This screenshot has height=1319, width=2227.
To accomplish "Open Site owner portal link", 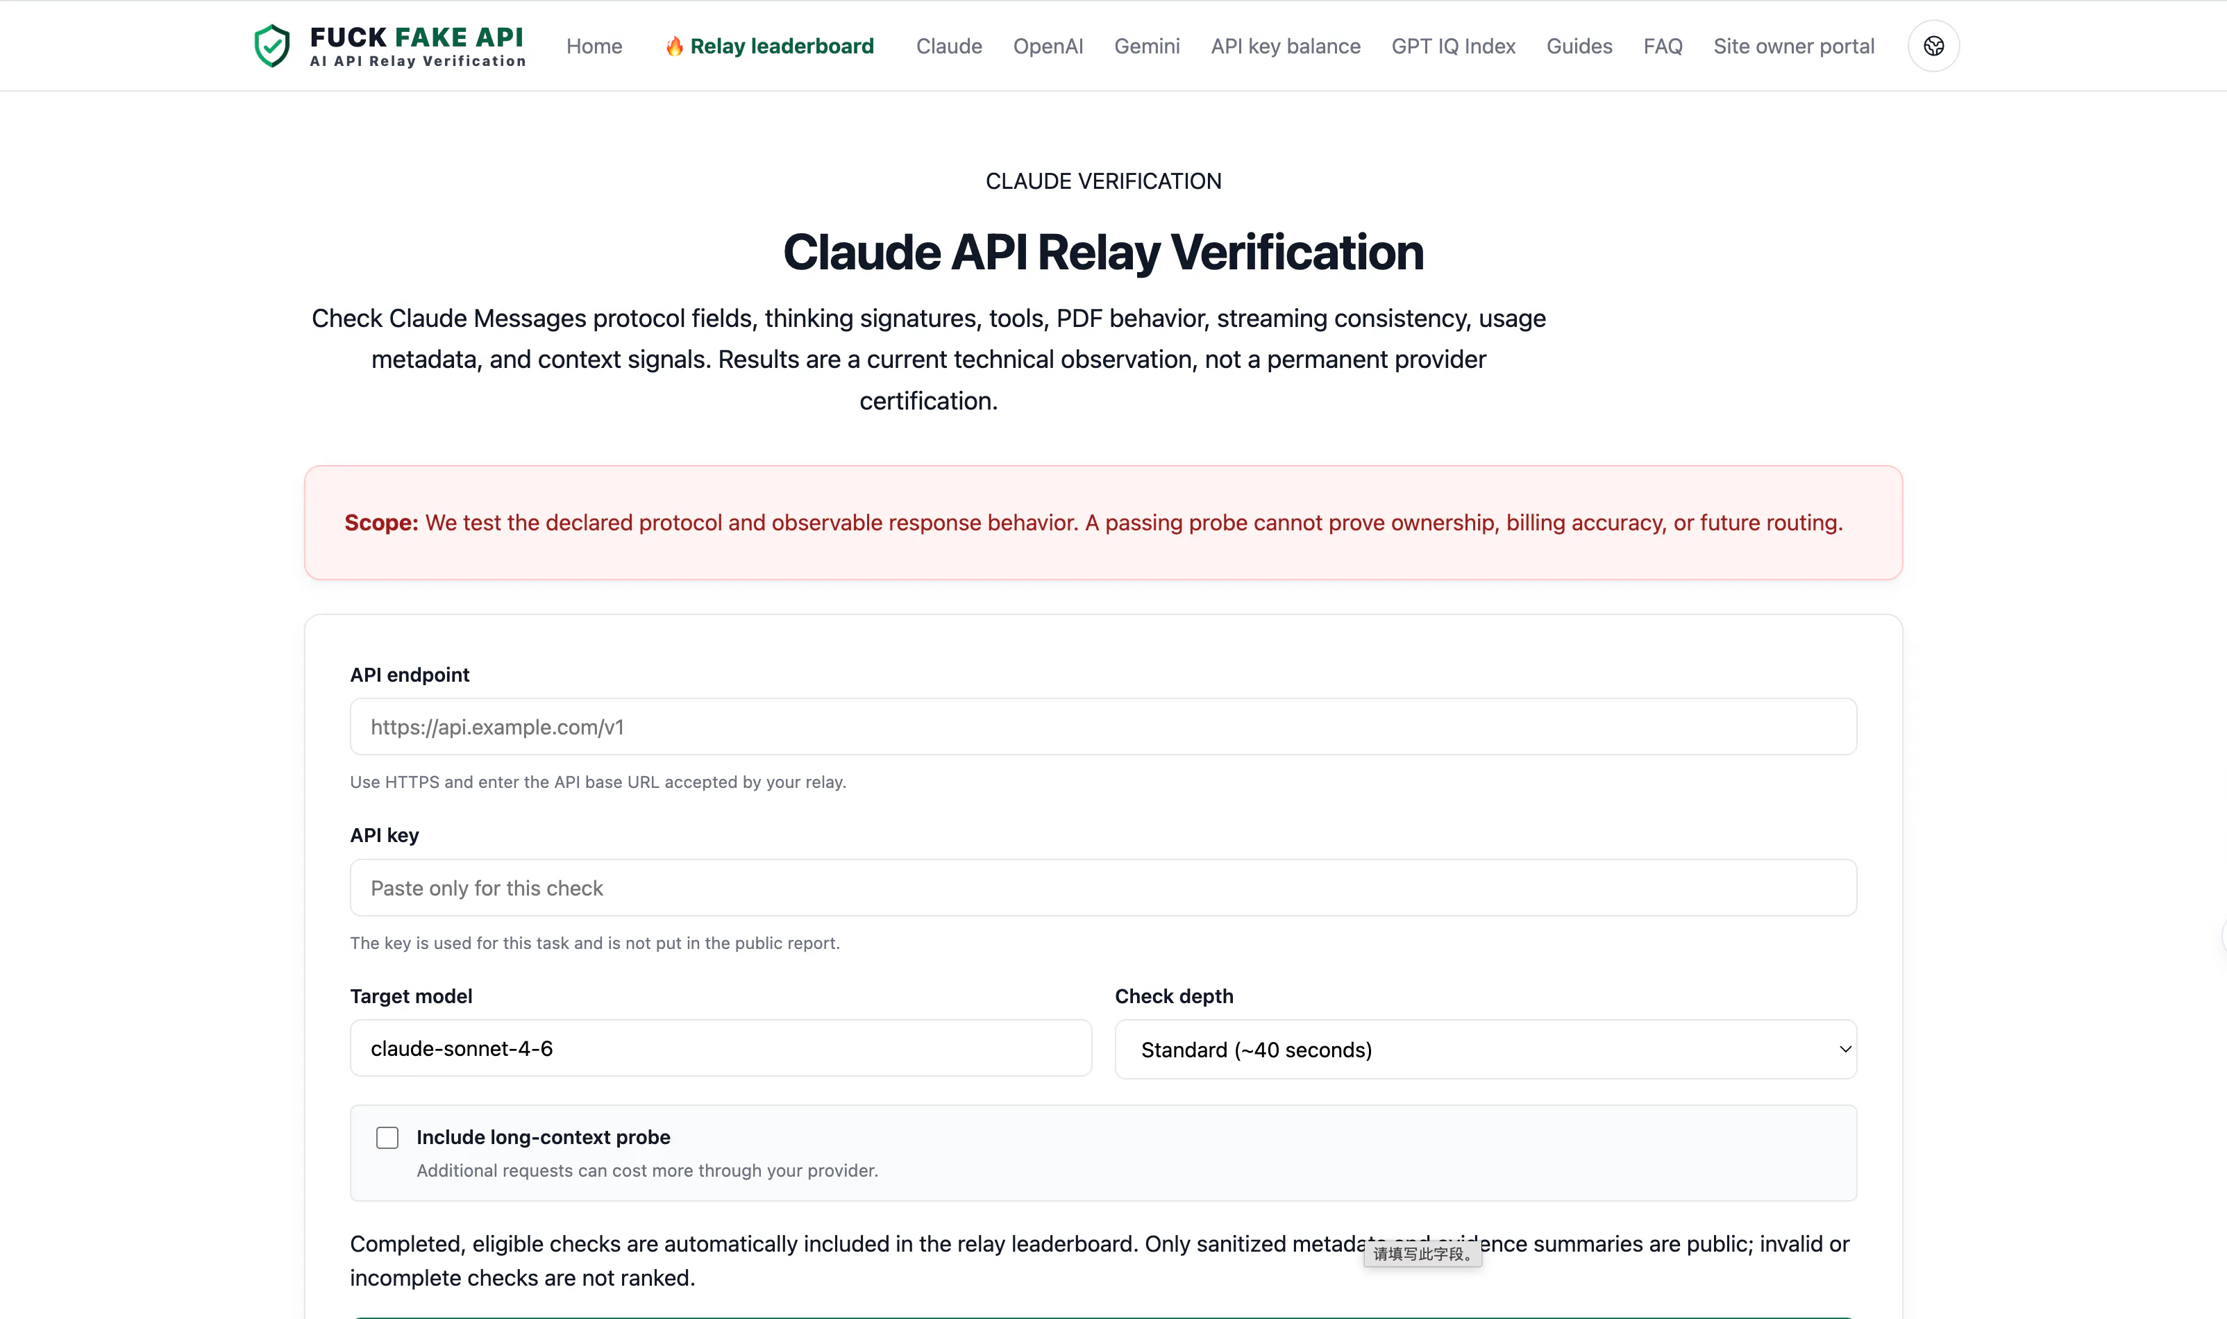I will coord(1793,47).
